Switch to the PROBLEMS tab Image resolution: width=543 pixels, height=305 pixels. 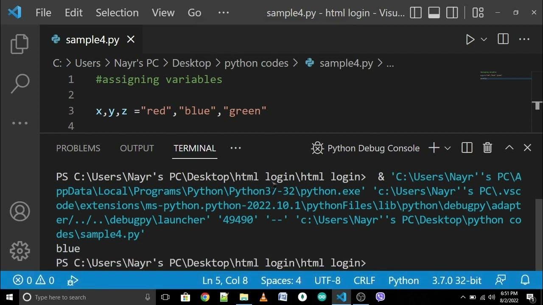point(78,148)
